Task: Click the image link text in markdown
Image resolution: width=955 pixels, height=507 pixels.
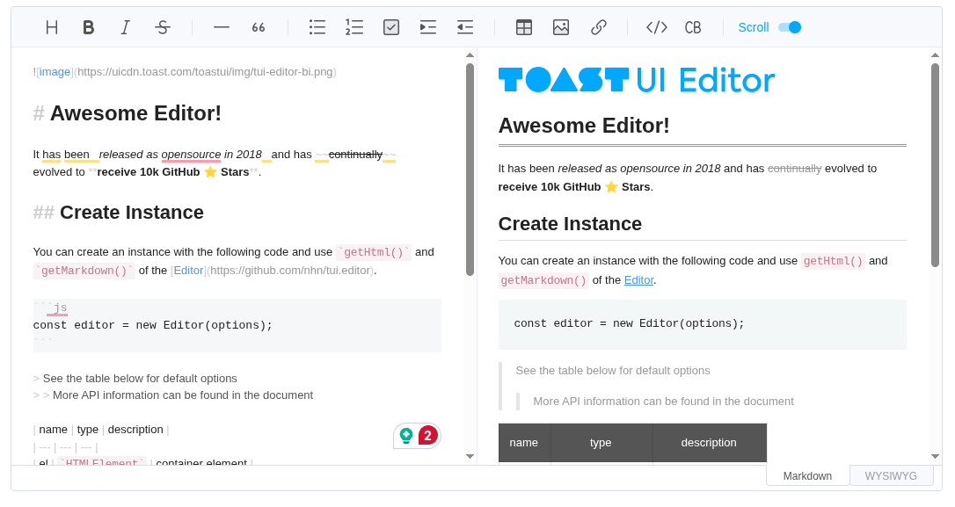Action: click(x=55, y=72)
